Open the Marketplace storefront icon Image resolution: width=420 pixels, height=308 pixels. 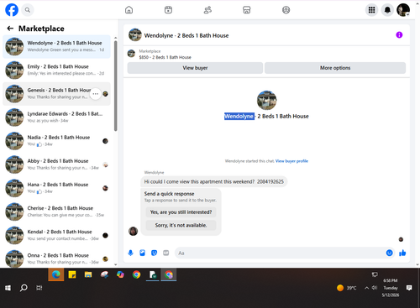[x=247, y=10]
